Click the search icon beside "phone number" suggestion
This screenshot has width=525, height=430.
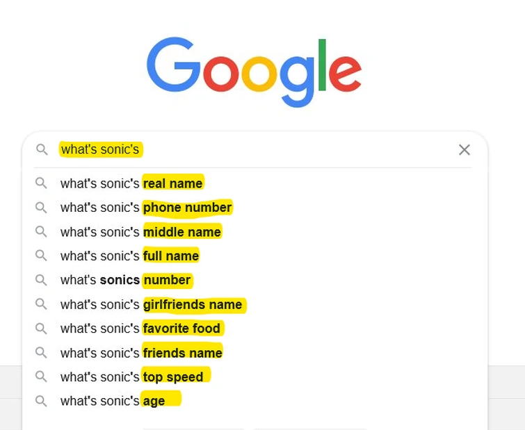[x=42, y=207]
